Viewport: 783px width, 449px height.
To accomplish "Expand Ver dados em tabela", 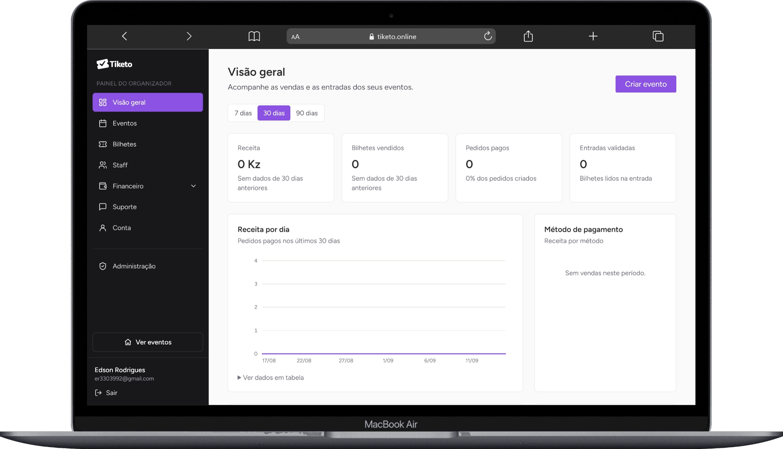I will (270, 377).
